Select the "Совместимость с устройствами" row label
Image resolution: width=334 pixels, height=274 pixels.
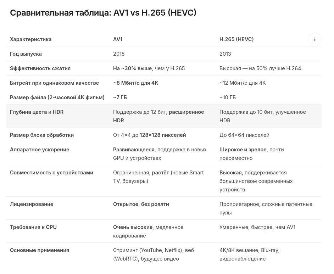(51, 173)
